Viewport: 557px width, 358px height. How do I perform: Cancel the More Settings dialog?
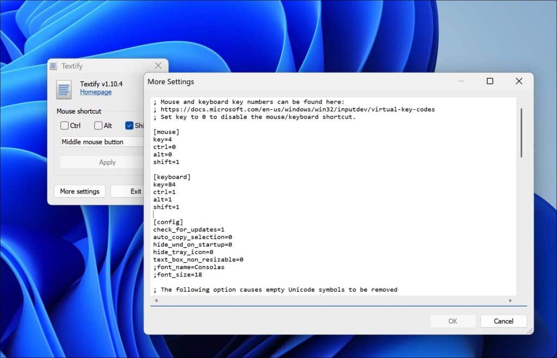[503, 321]
